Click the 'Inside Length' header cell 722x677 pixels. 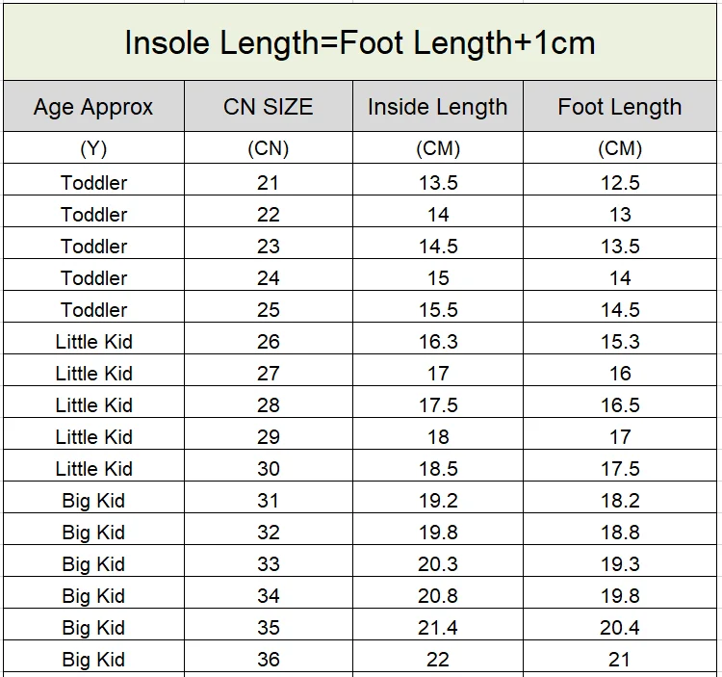[x=438, y=107]
